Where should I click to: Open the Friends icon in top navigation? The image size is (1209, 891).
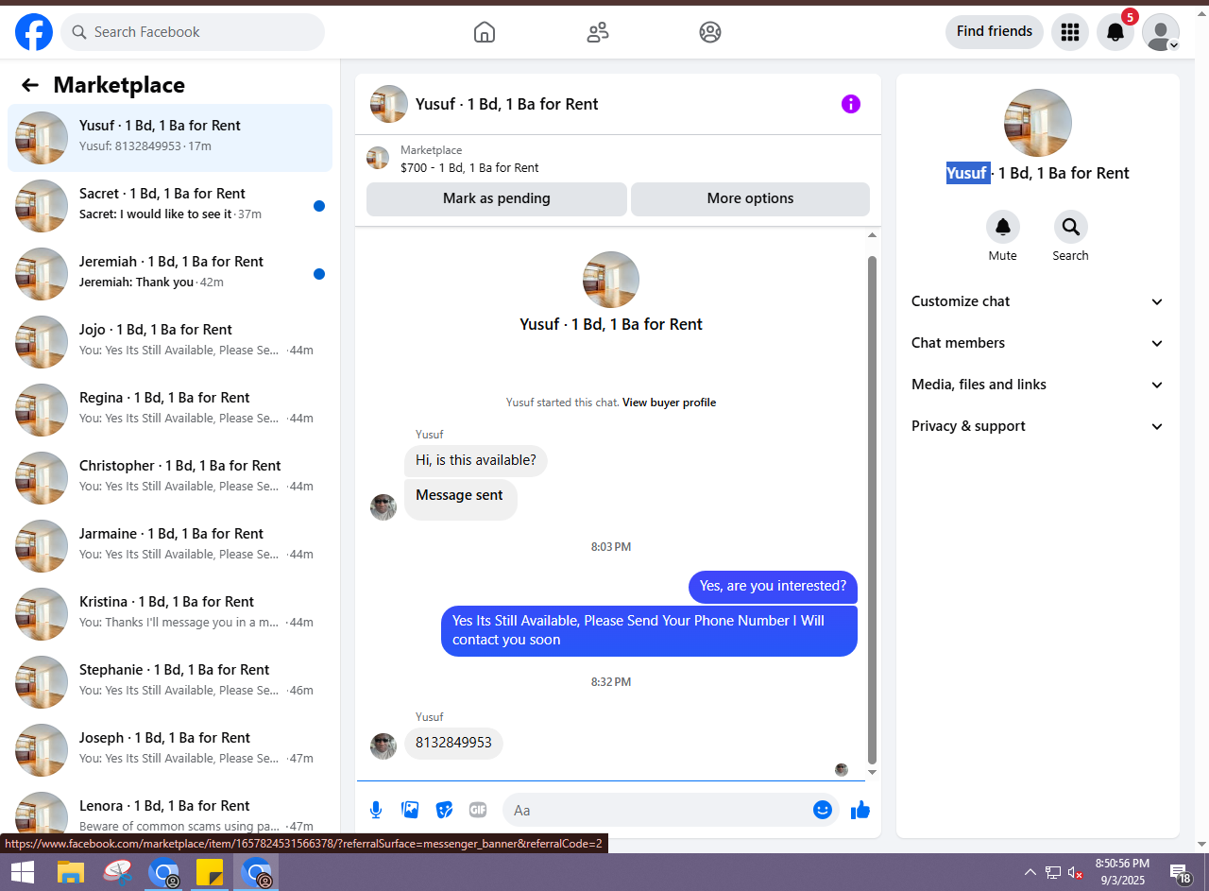click(597, 32)
